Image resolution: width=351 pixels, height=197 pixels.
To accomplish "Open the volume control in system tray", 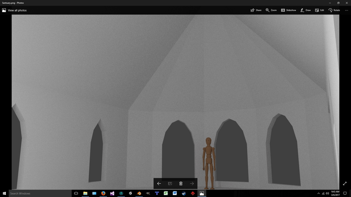I will coord(327,193).
